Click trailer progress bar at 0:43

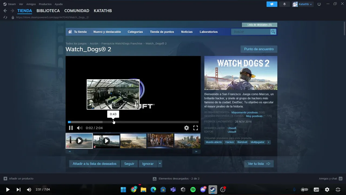click(113, 122)
